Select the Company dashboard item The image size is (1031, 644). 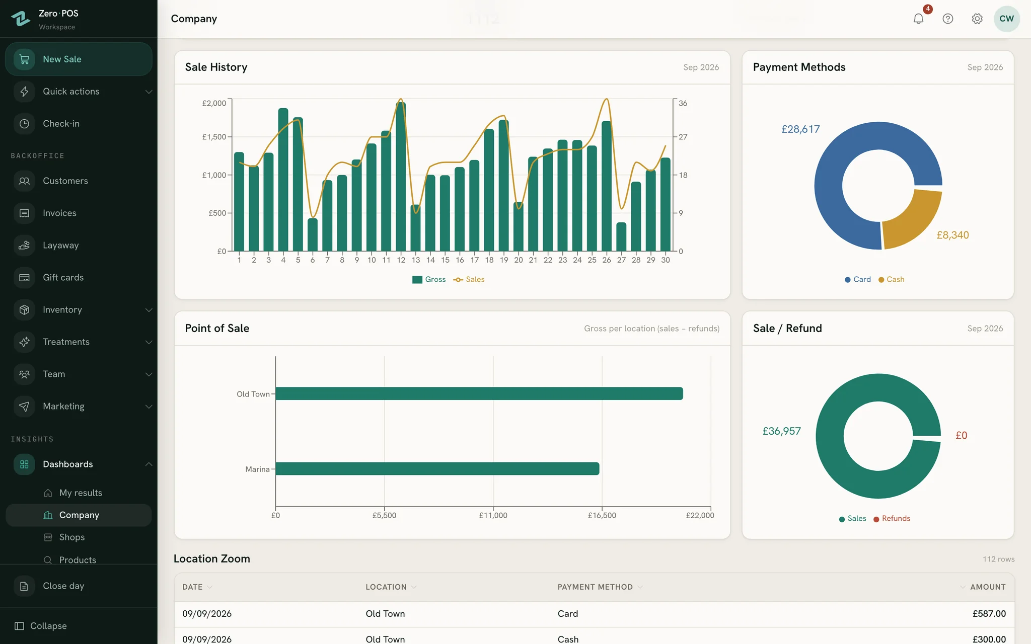click(x=79, y=515)
